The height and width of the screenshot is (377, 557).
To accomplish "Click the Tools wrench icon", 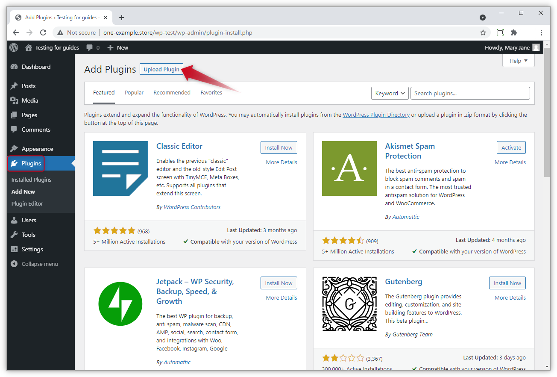I will pos(15,234).
